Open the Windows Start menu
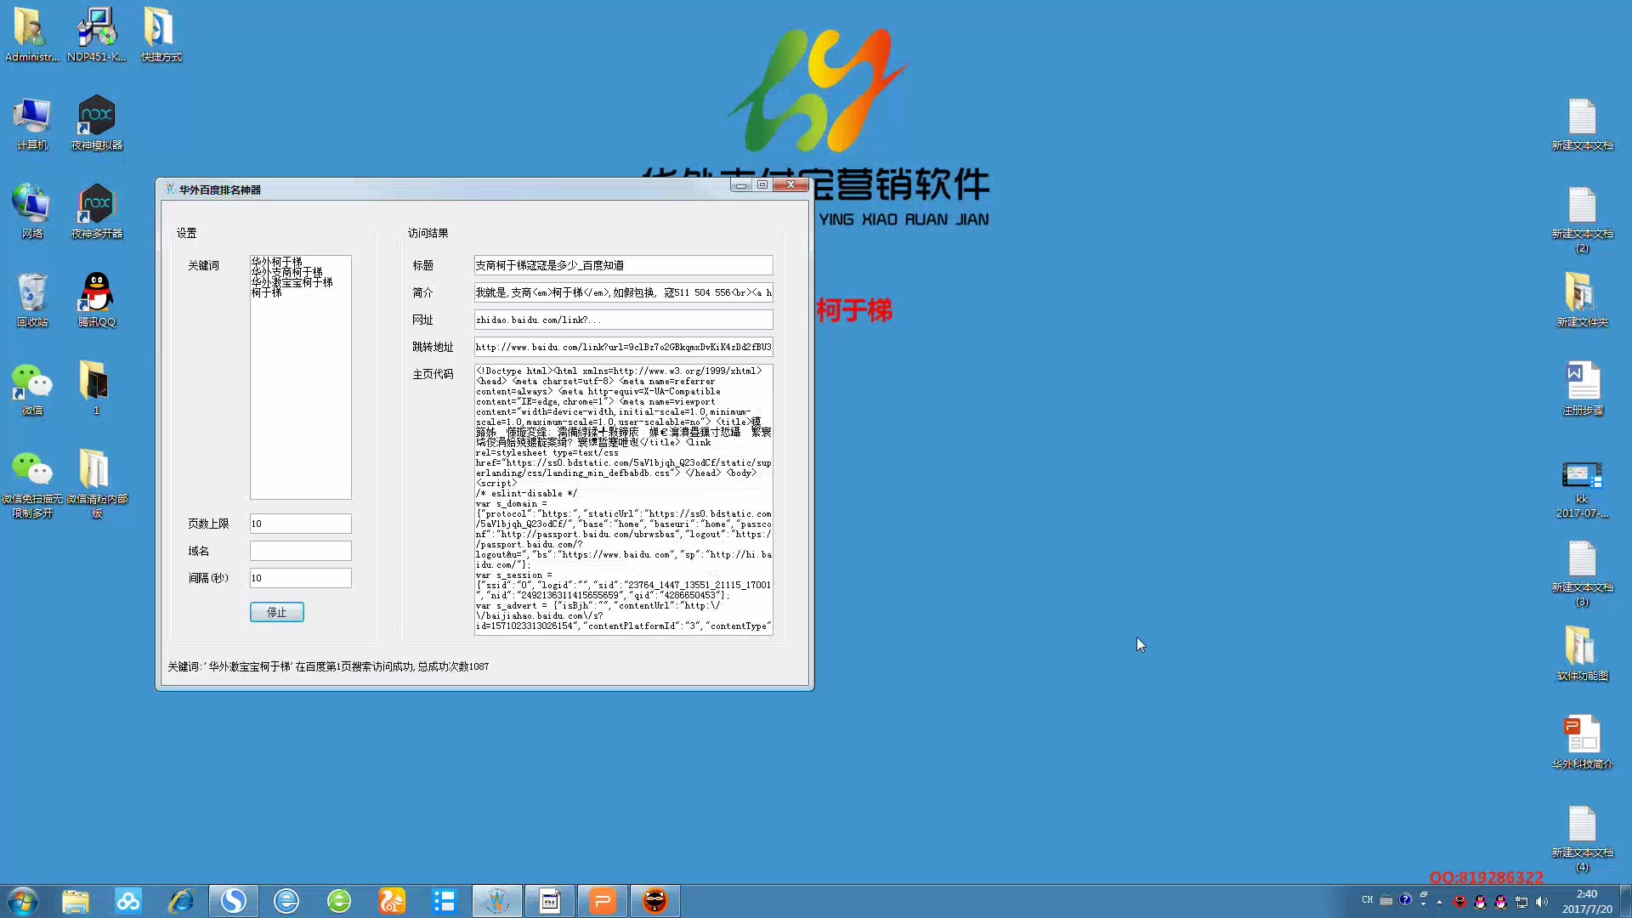 tap(23, 901)
